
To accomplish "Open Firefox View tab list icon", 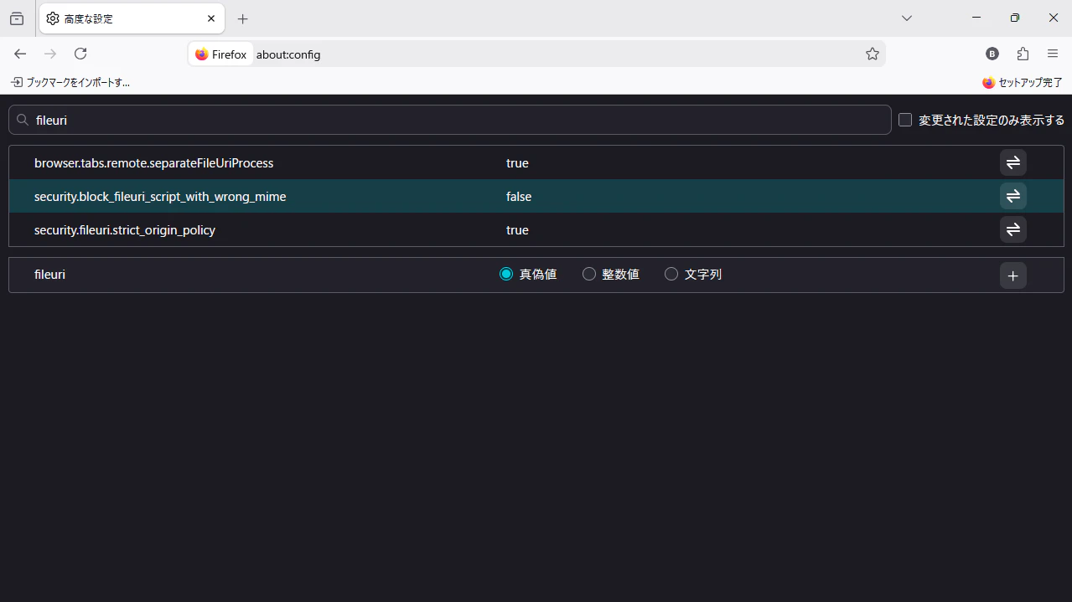I will coord(17,18).
